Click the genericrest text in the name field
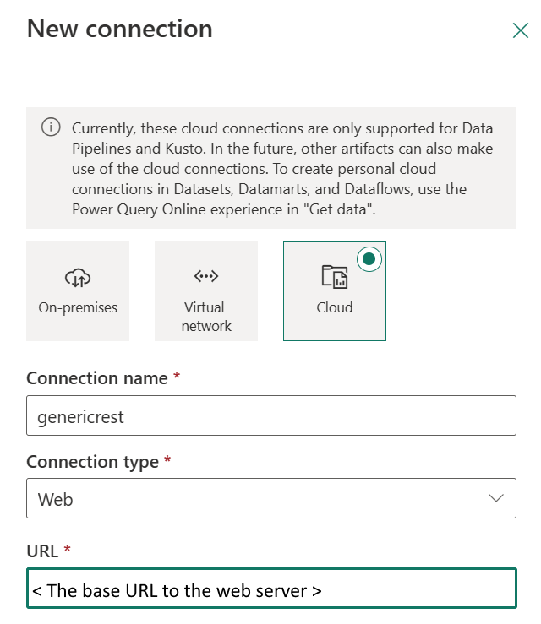Viewport: 541px width, 624px height. pyautogui.click(x=81, y=416)
